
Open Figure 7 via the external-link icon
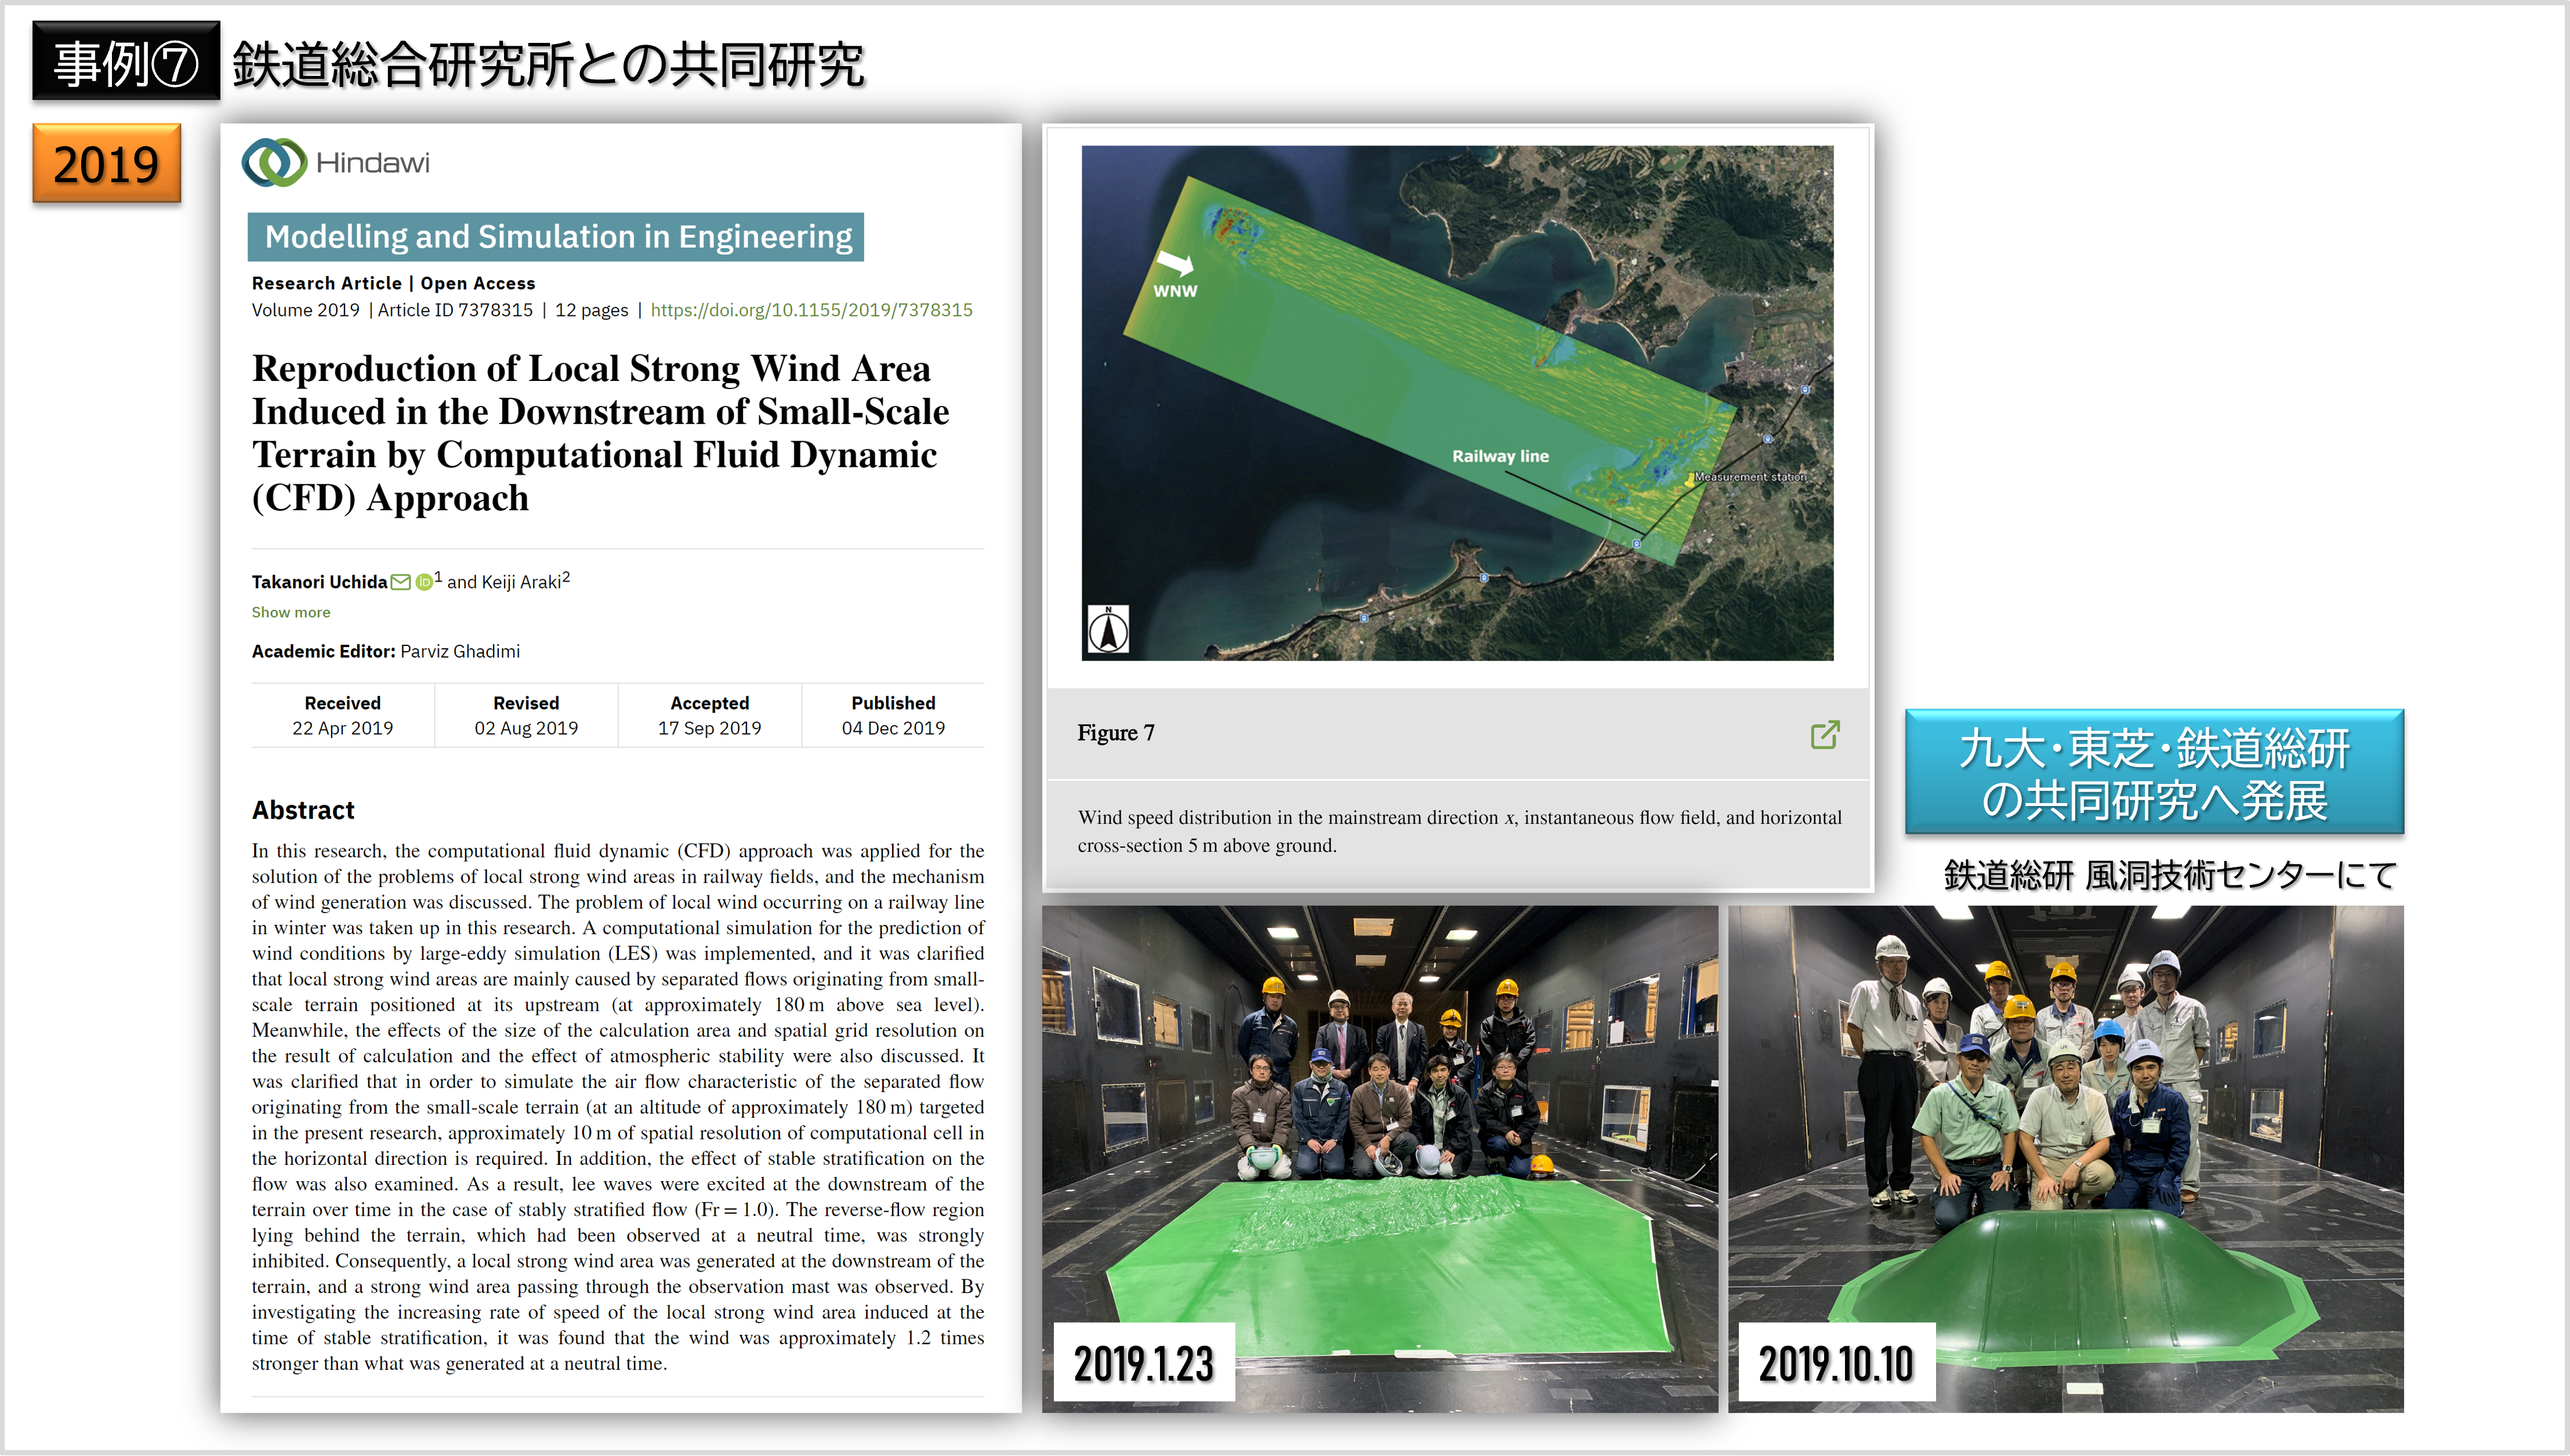pos(1824,735)
